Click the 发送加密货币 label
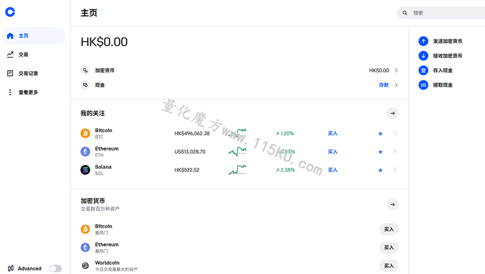This screenshot has width=485, height=274. point(448,41)
